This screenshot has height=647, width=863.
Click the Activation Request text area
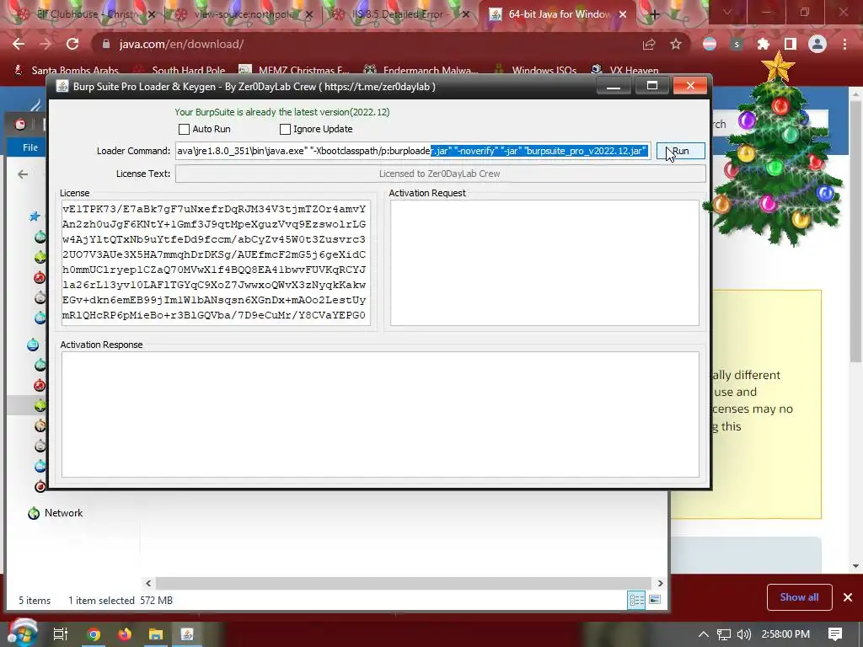[544, 263]
